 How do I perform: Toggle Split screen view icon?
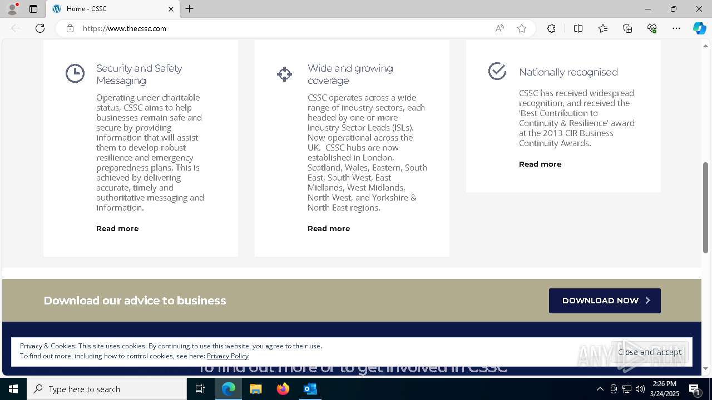pyautogui.click(x=578, y=28)
